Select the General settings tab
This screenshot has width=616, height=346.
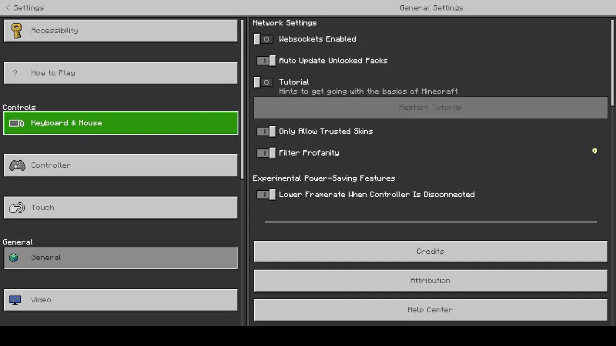pyautogui.click(x=120, y=258)
